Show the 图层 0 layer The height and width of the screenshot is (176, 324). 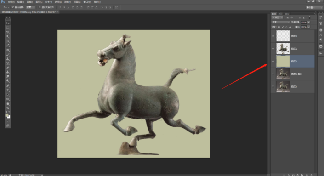(x=273, y=86)
